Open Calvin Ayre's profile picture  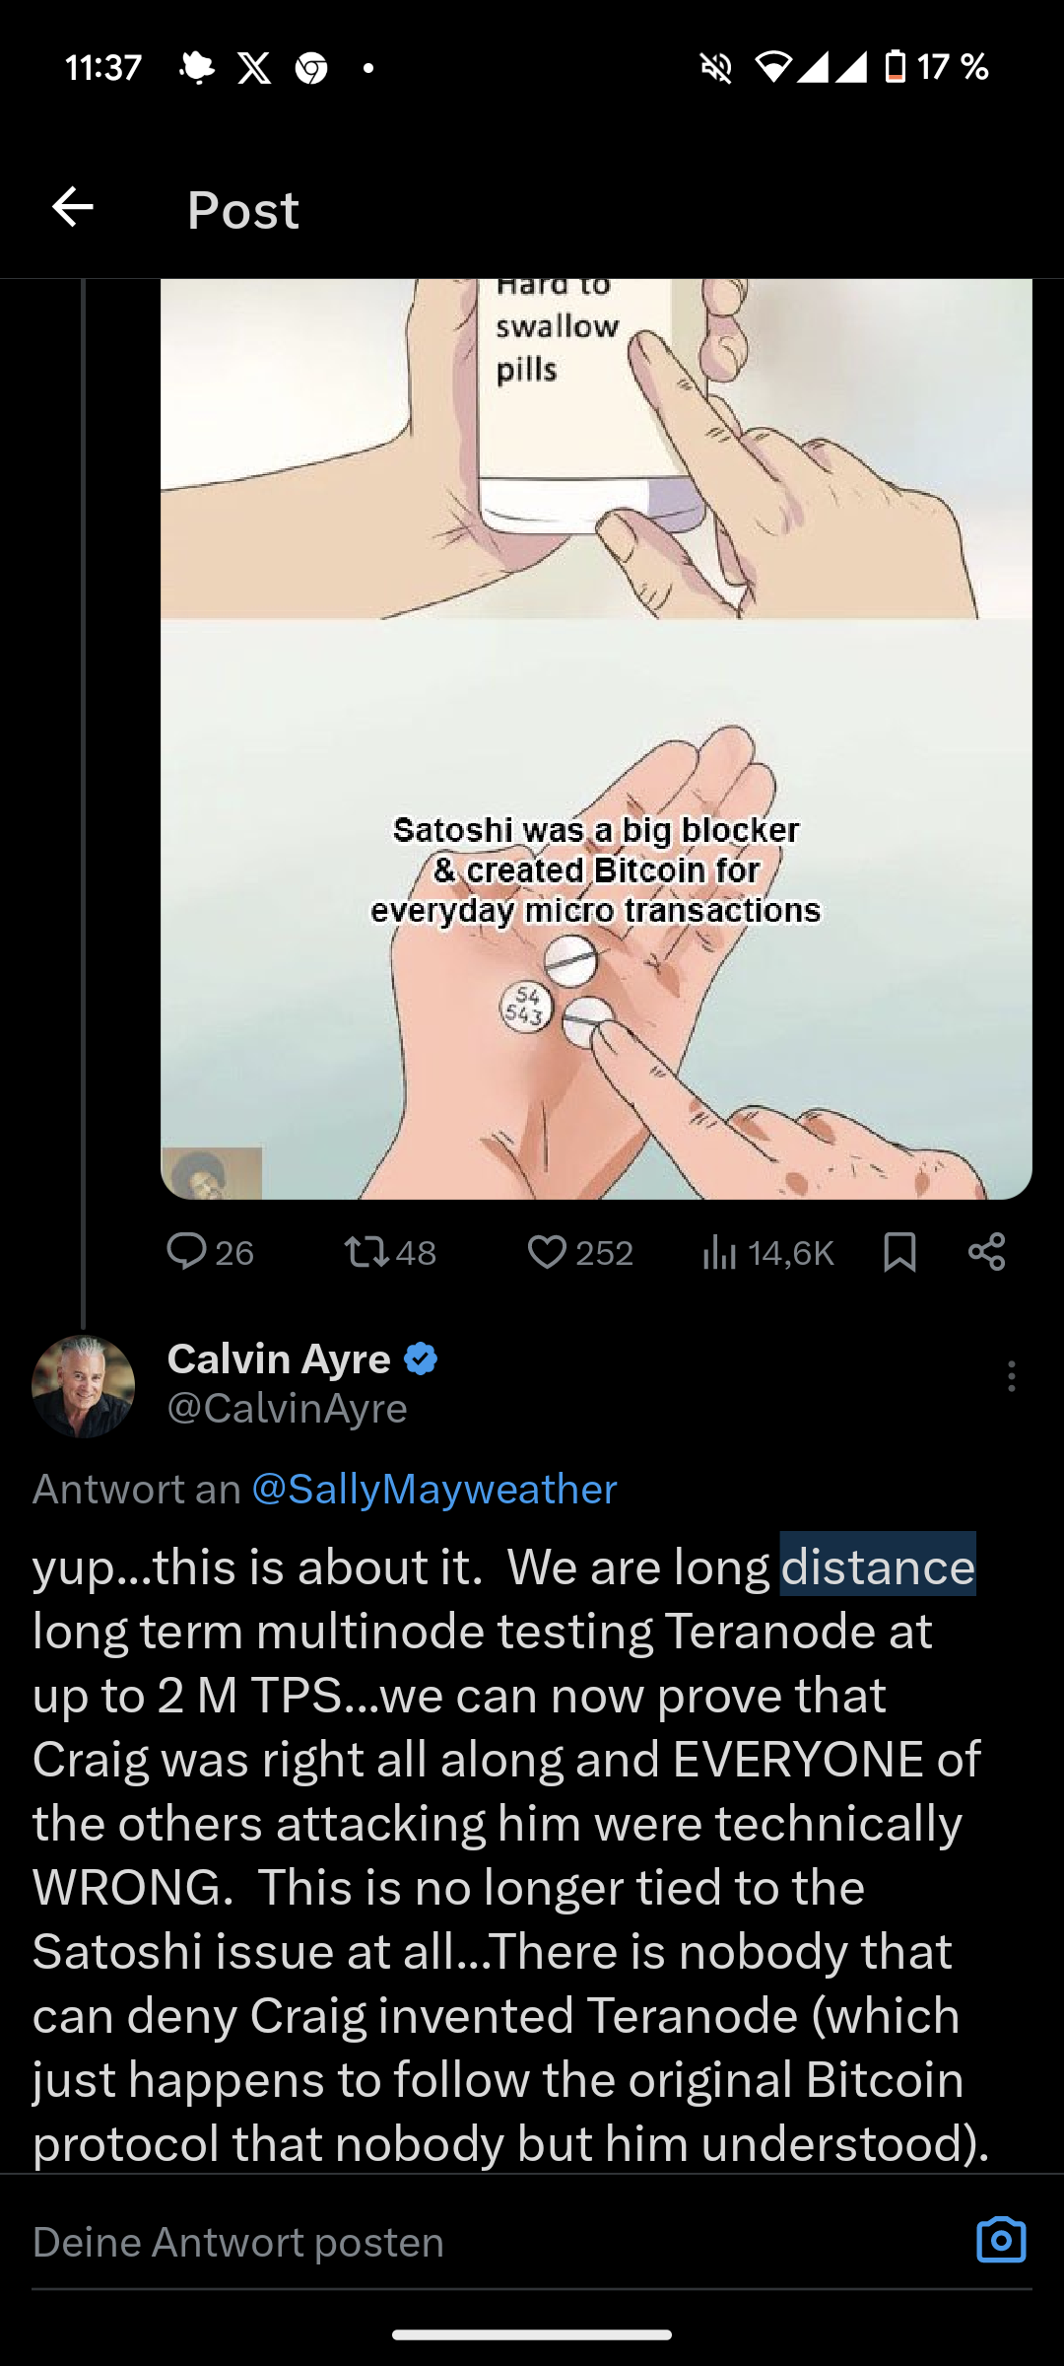[83, 1385]
